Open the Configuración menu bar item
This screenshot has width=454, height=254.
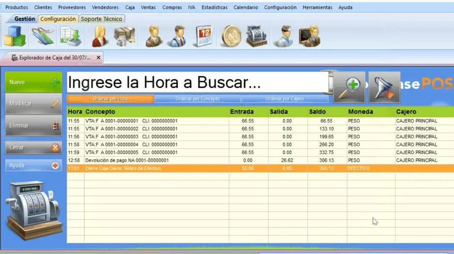click(280, 7)
